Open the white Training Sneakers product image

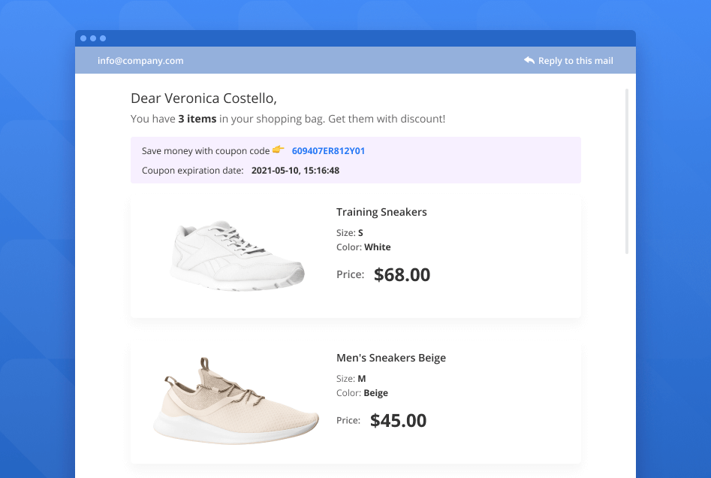tap(238, 256)
